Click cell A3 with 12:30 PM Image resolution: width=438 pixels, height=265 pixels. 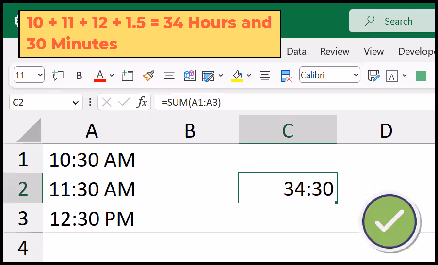click(92, 218)
